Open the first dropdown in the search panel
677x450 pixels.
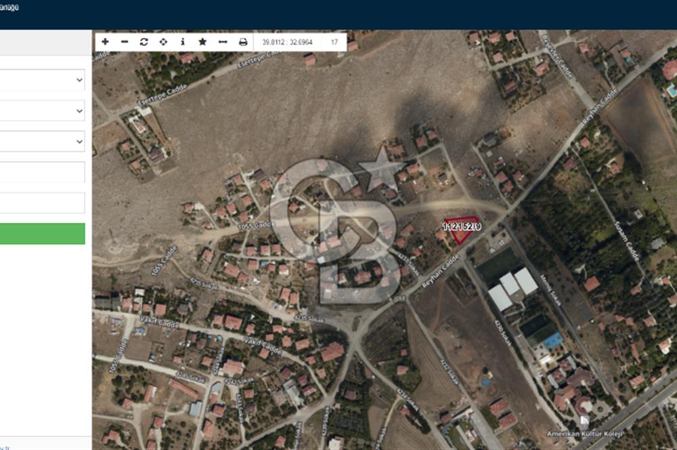point(42,80)
